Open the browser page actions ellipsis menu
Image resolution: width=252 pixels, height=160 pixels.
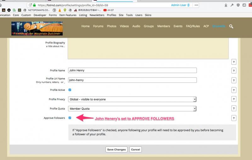(x=197, y=5)
